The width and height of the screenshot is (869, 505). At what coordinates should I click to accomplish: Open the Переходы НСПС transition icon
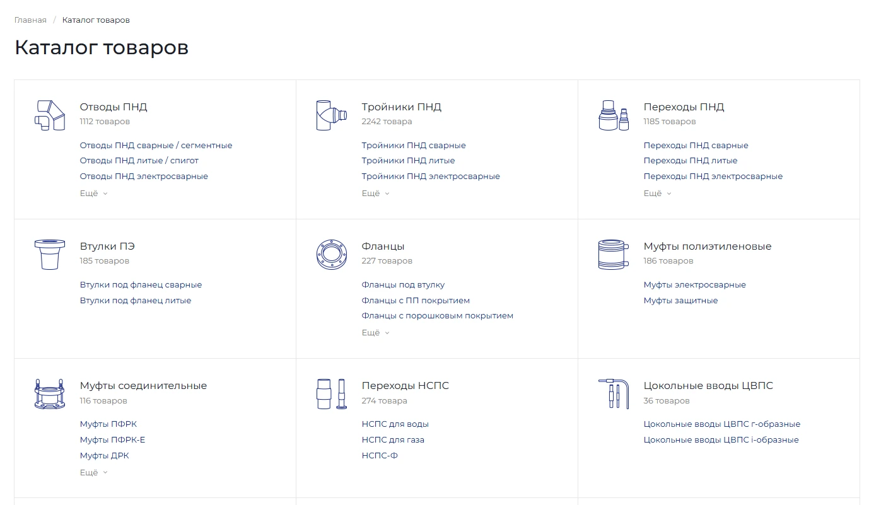point(332,394)
